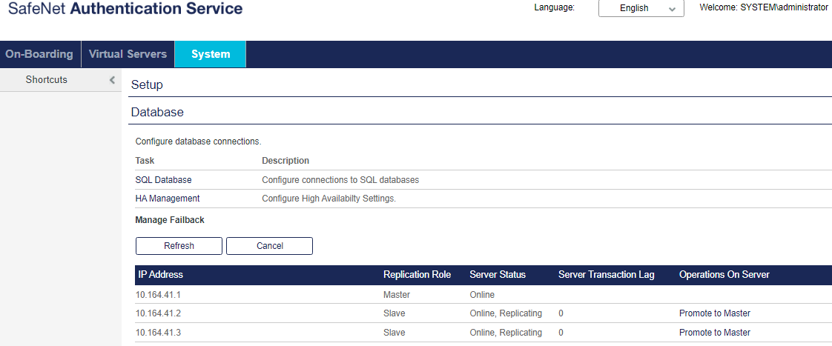This screenshot has height=346, width=832.
Task: Click the Refresh button
Action: point(179,246)
